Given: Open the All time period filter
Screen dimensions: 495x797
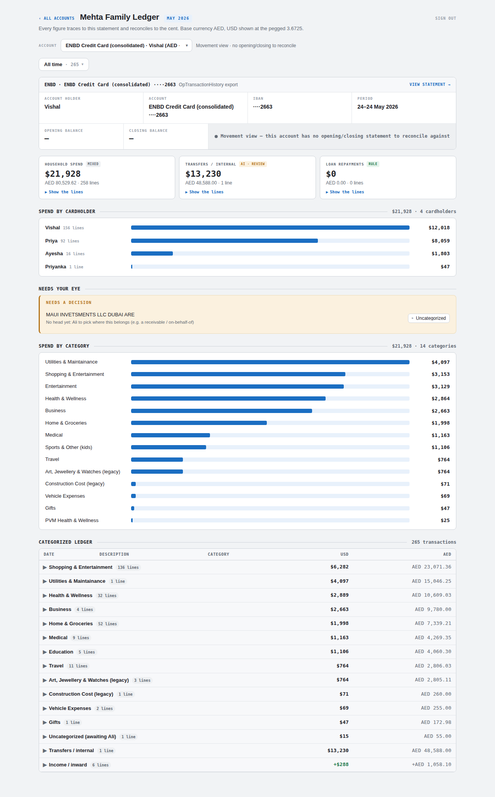Looking at the screenshot, I should tap(64, 65).
